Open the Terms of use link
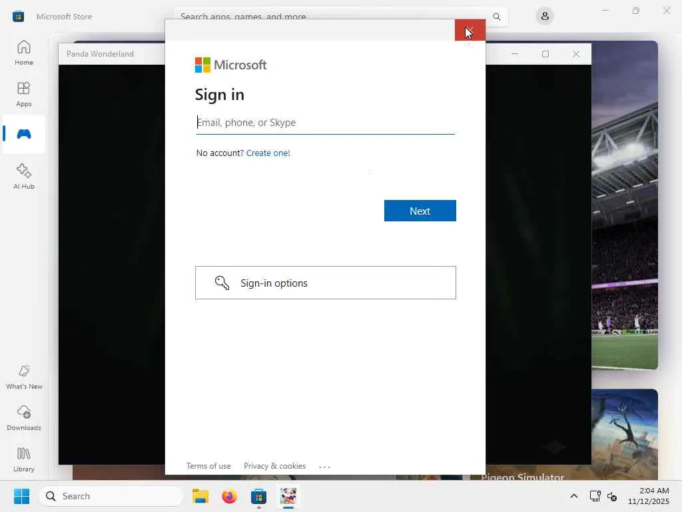 pos(208,466)
